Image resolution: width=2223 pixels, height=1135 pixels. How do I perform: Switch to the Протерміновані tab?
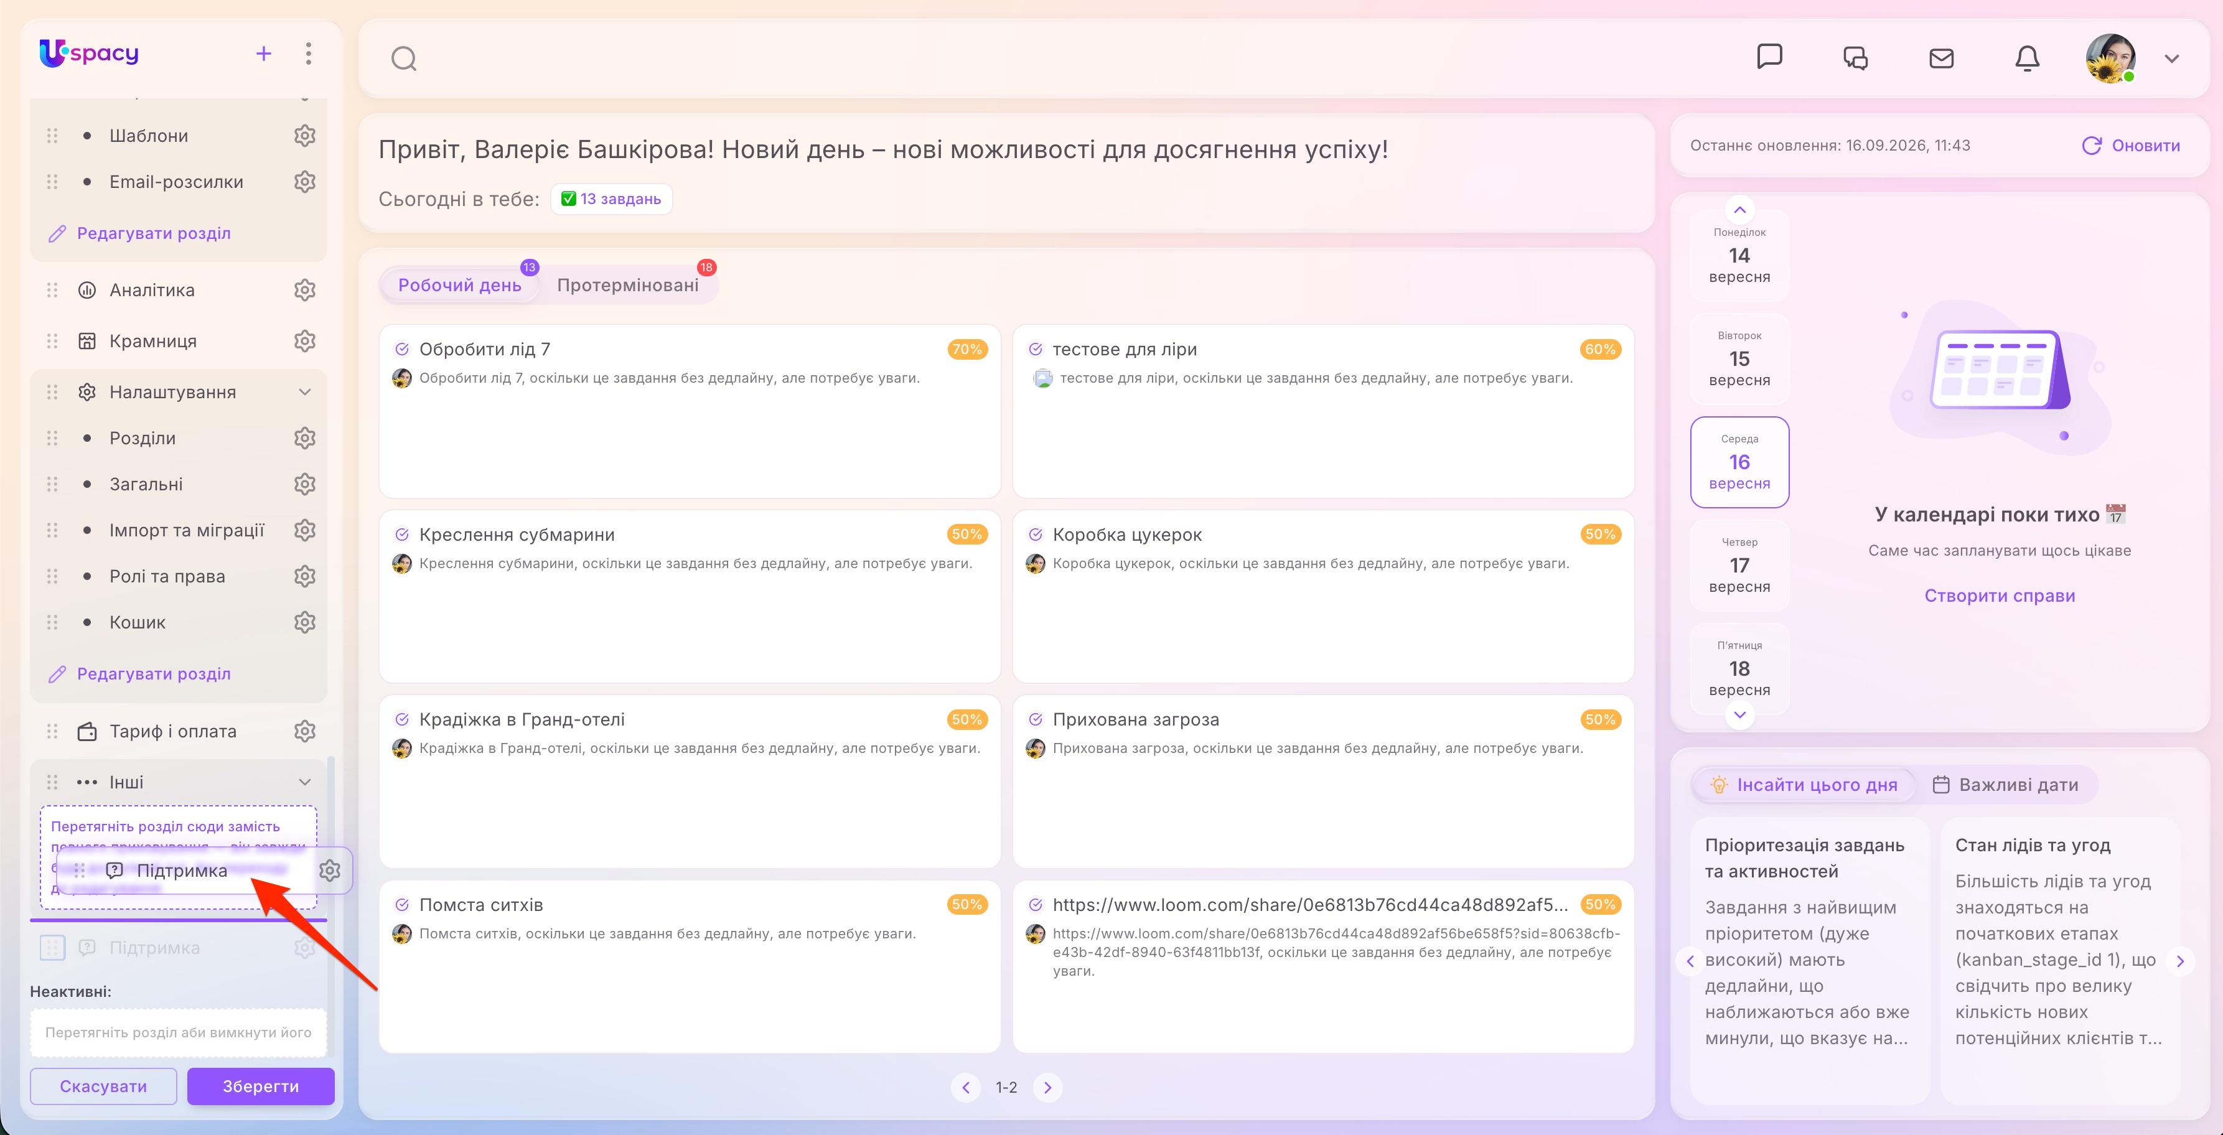point(627,285)
